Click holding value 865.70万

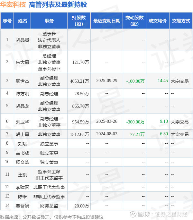pos(80,106)
